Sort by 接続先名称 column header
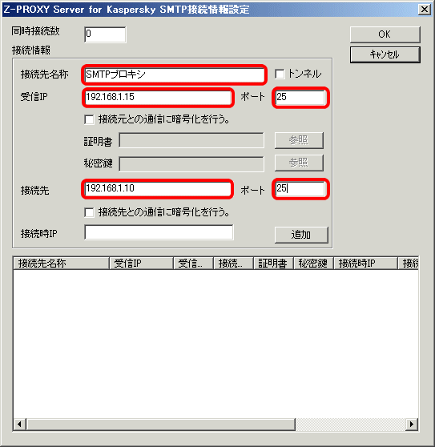Screen dimensions: 435x447 click(62, 263)
